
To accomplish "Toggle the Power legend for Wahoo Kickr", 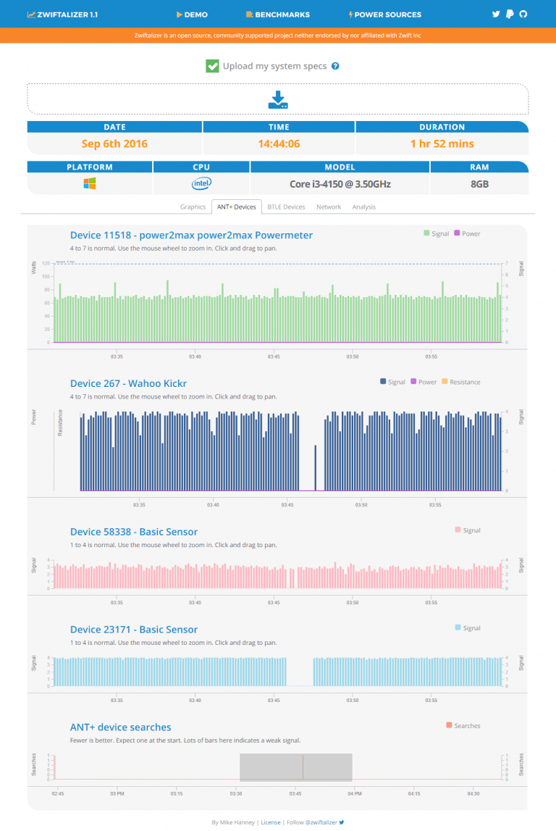I will (424, 382).
